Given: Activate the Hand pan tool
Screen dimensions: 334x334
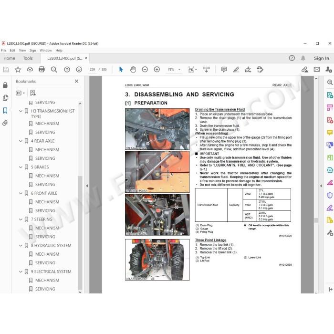Looking at the screenshot, I should tap(133, 70).
